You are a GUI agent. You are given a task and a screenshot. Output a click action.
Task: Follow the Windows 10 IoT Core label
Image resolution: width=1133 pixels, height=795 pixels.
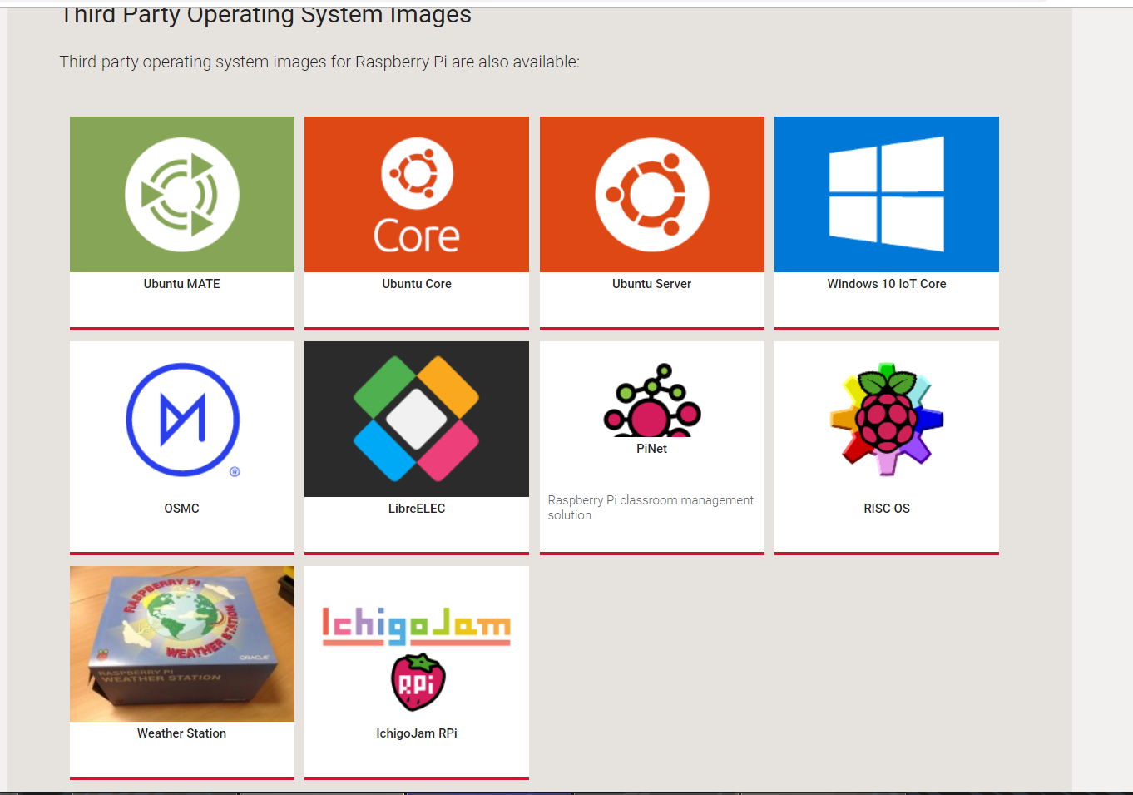click(x=887, y=284)
